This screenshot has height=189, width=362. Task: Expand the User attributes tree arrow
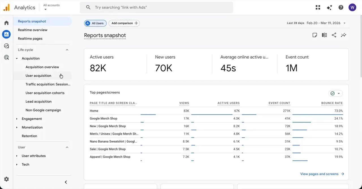pyautogui.click(x=17, y=156)
